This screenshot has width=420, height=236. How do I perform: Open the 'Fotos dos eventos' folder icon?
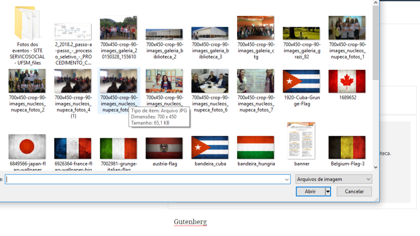pyautogui.click(x=28, y=23)
